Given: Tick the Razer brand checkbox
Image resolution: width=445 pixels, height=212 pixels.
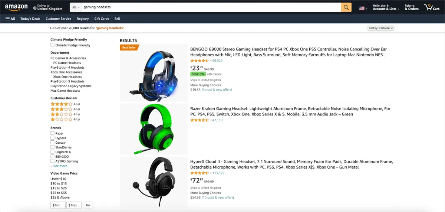Looking at the screenshot, I should pyautogui.click(x=53, y=133).
